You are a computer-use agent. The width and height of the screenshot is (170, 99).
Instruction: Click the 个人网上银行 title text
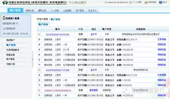click(x=78, y=2)
